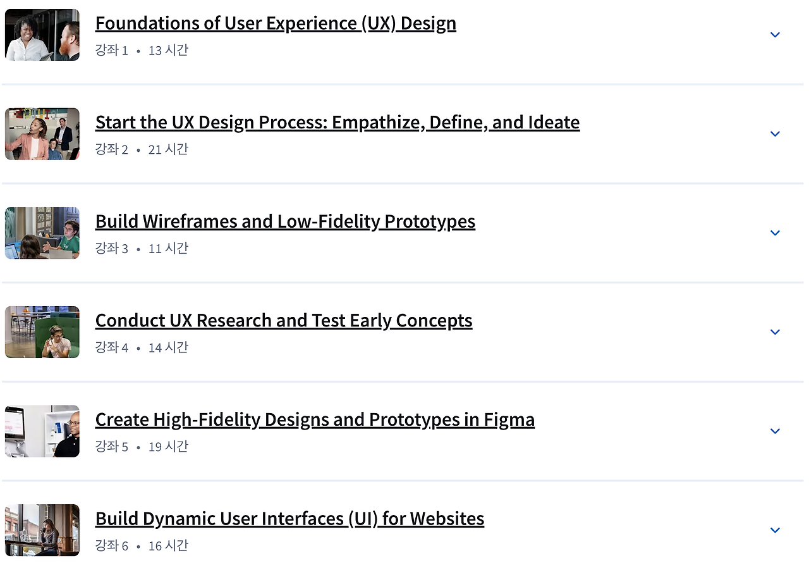Open Build Dynamic User Interfaces for Websites link
809x570 pixels.
pos(289,519)
